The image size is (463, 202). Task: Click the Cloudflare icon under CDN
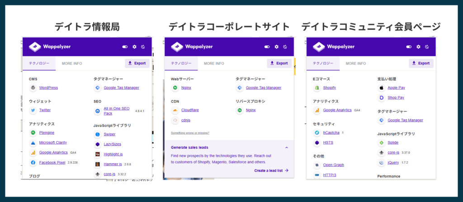click(x=175, y=110)
